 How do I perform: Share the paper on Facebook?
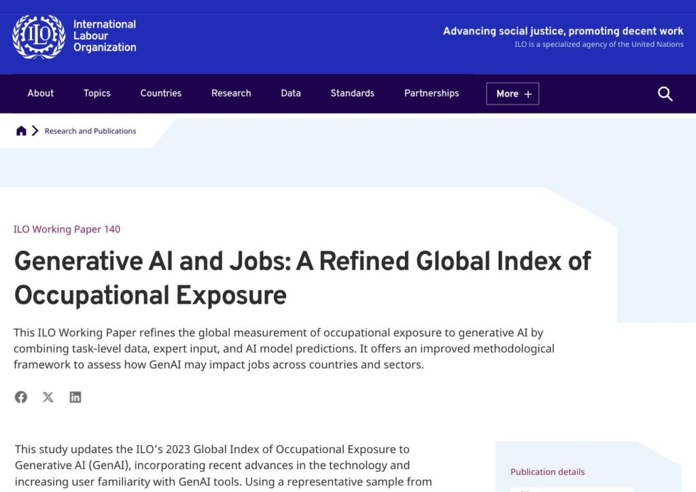click(21, 397)
